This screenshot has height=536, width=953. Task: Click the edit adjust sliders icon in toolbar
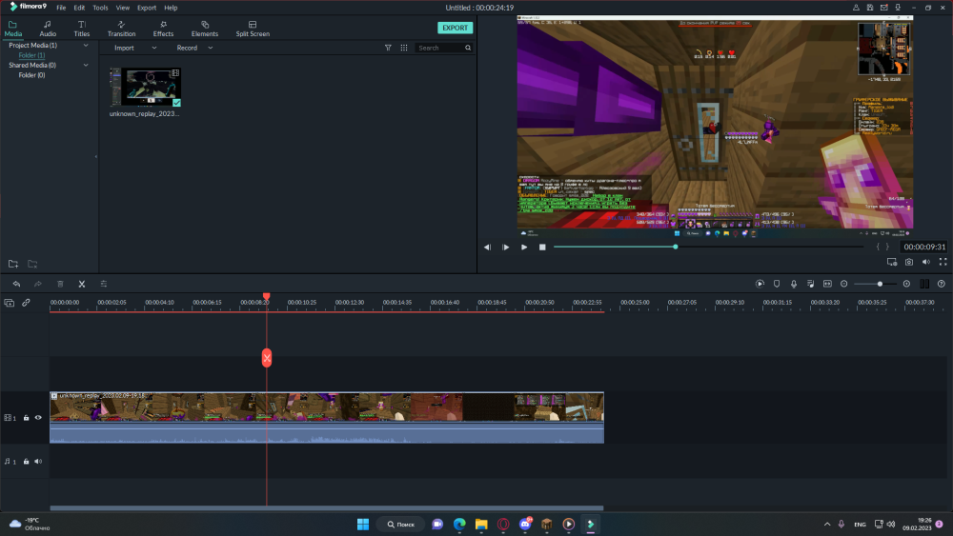103,284
